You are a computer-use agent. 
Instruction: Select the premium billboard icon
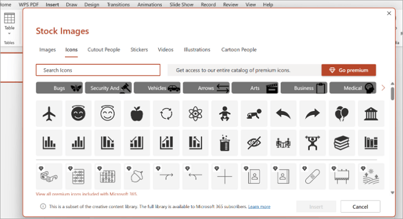pyautogui.click(x=341, y=176)
